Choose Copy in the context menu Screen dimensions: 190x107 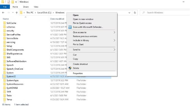[92, 59]
